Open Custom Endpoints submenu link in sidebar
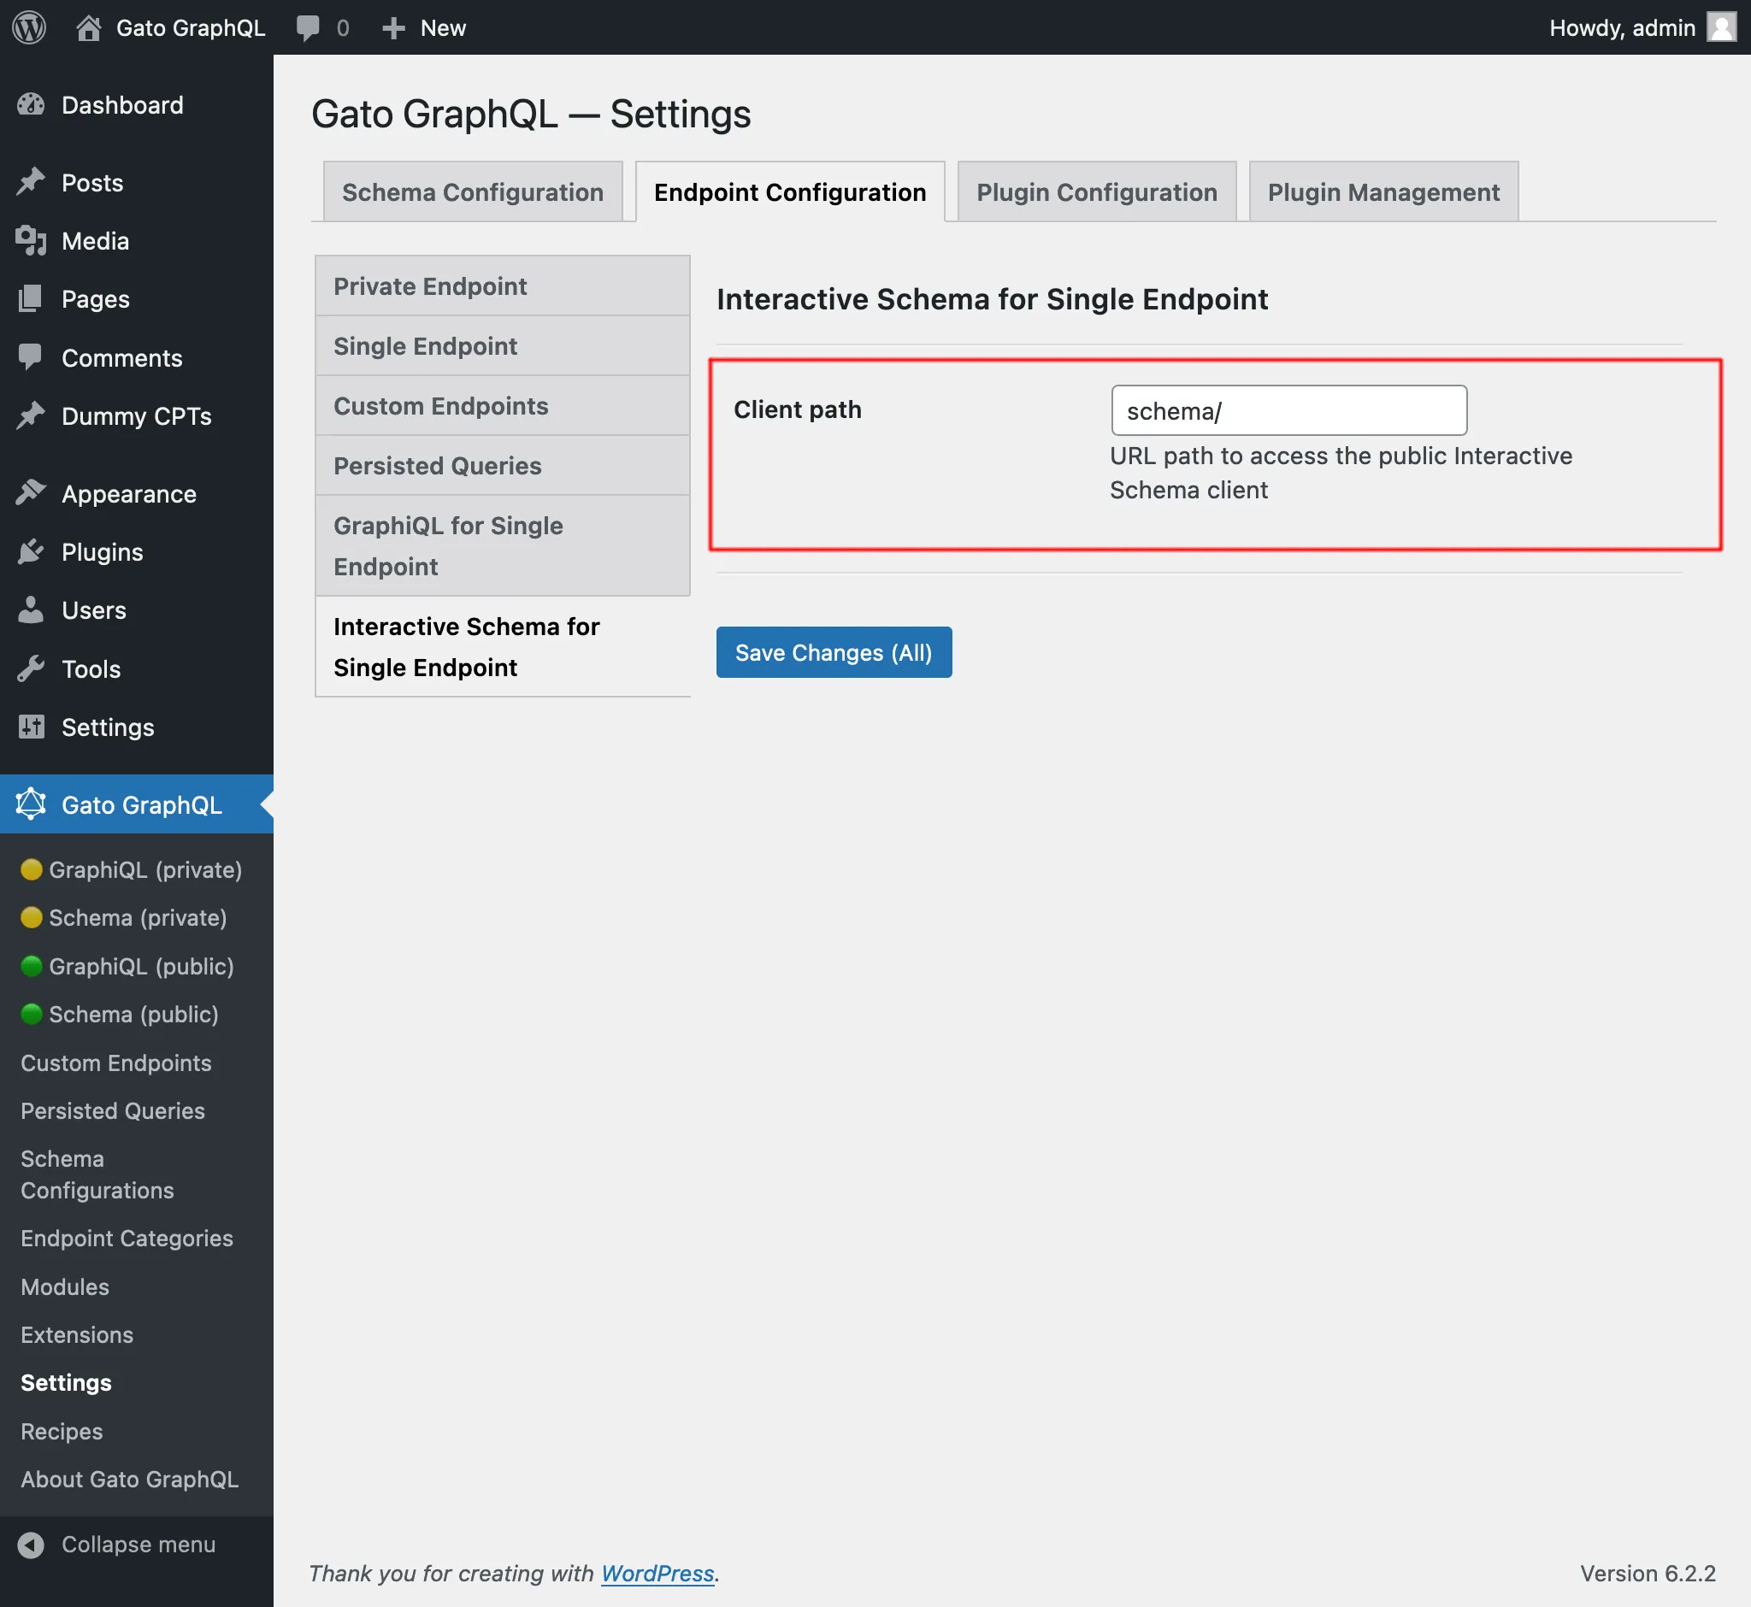 pyautogui.click(x=115, y=1063)
